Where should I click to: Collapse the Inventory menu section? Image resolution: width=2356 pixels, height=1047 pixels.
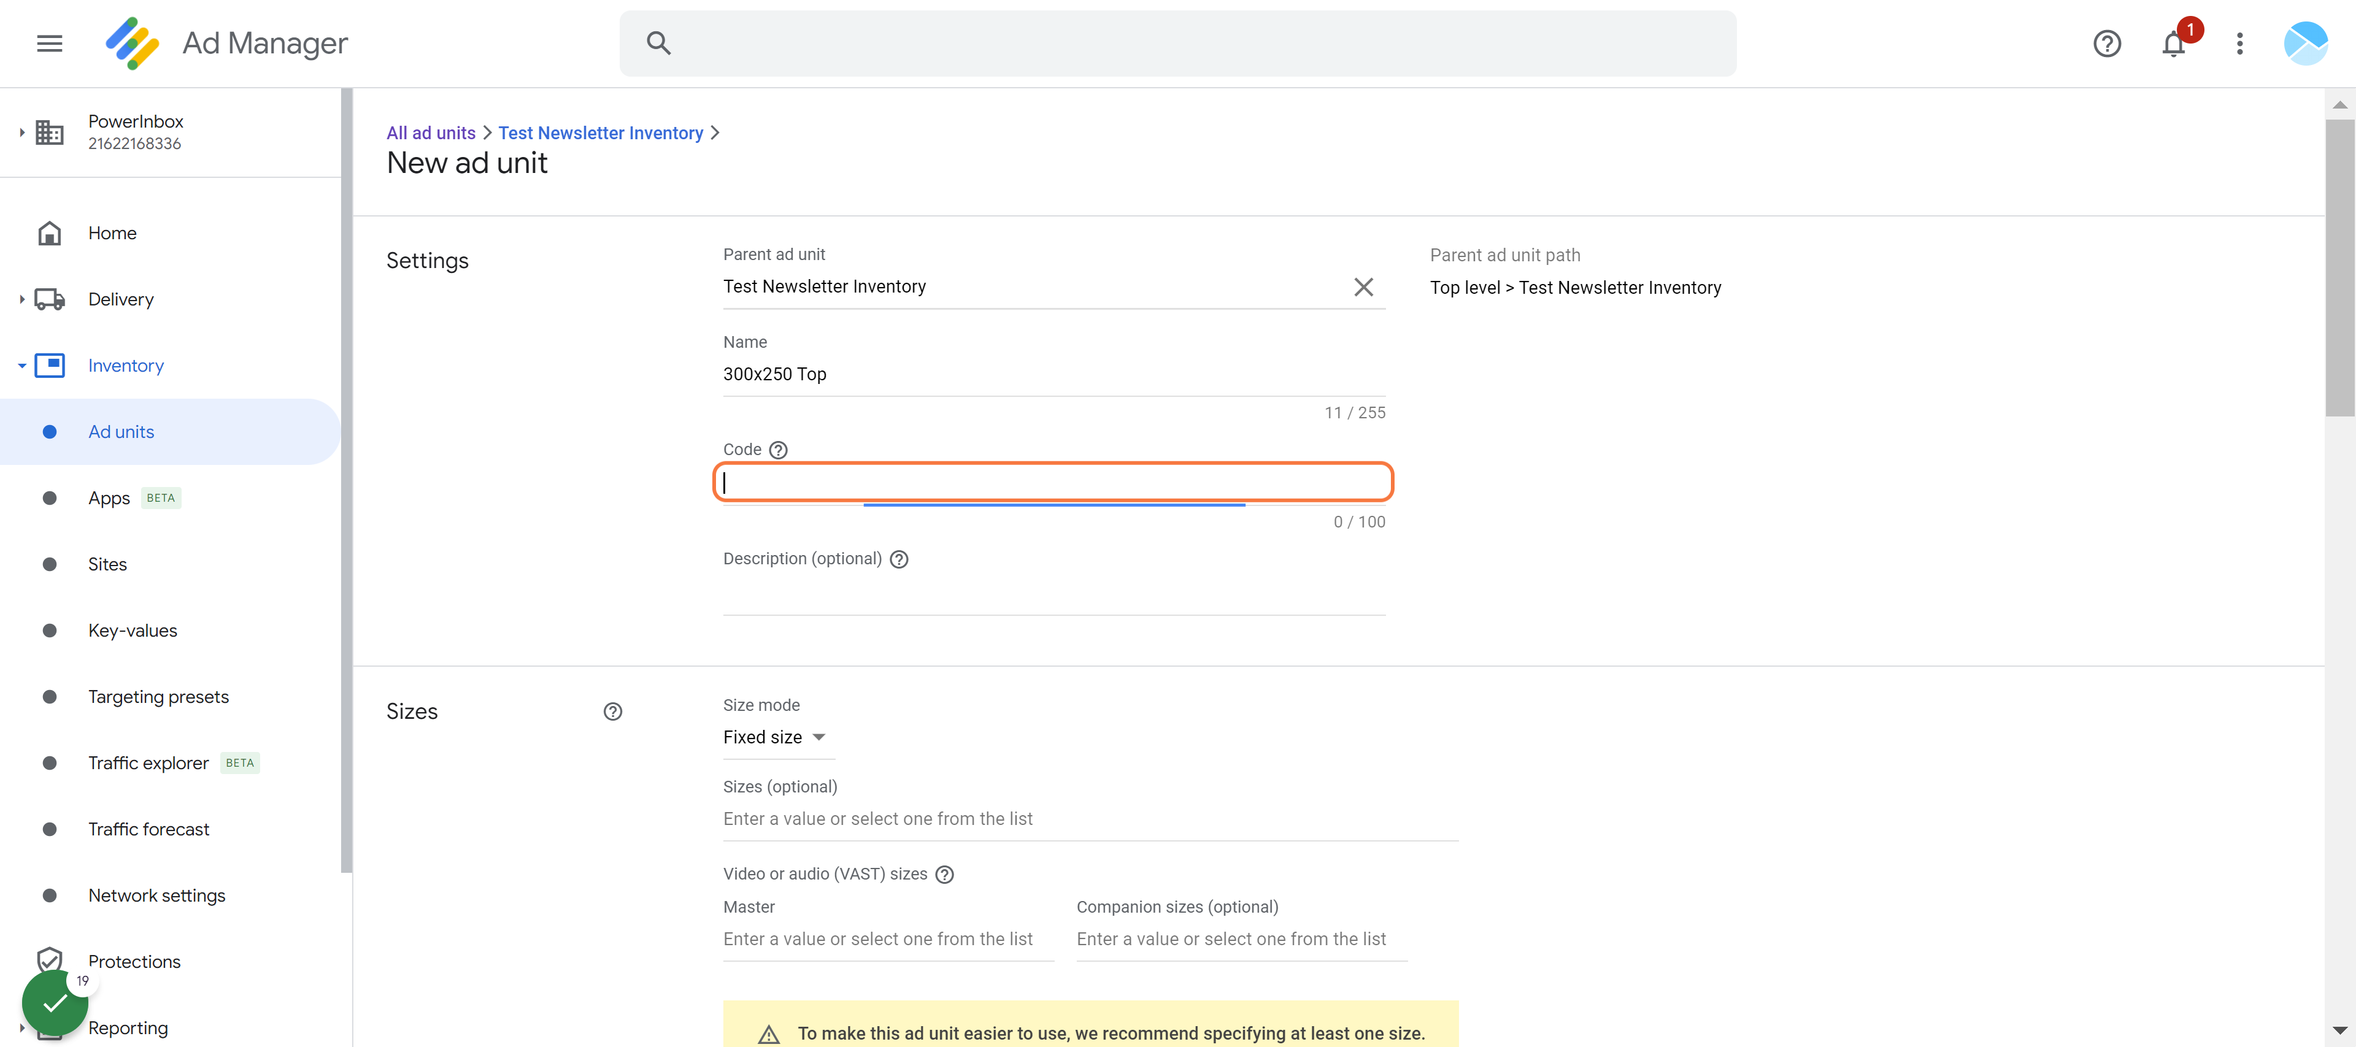21,366
